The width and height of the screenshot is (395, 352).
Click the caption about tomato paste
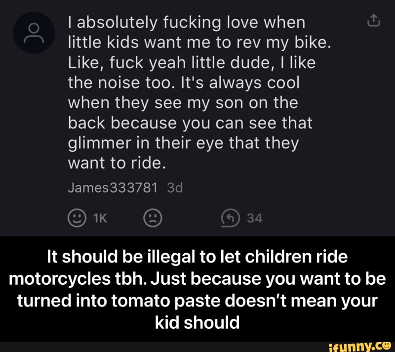pos(197,290)
